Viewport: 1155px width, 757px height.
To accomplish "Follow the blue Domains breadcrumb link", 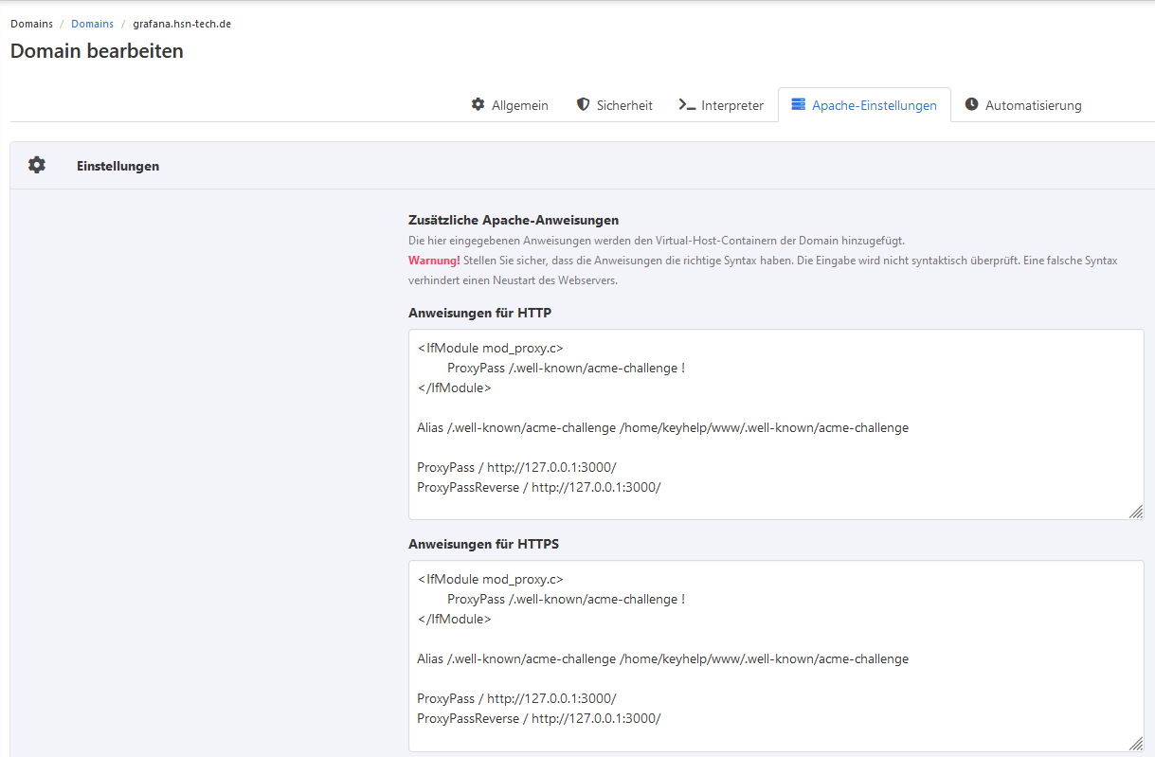I will (92, 24).
